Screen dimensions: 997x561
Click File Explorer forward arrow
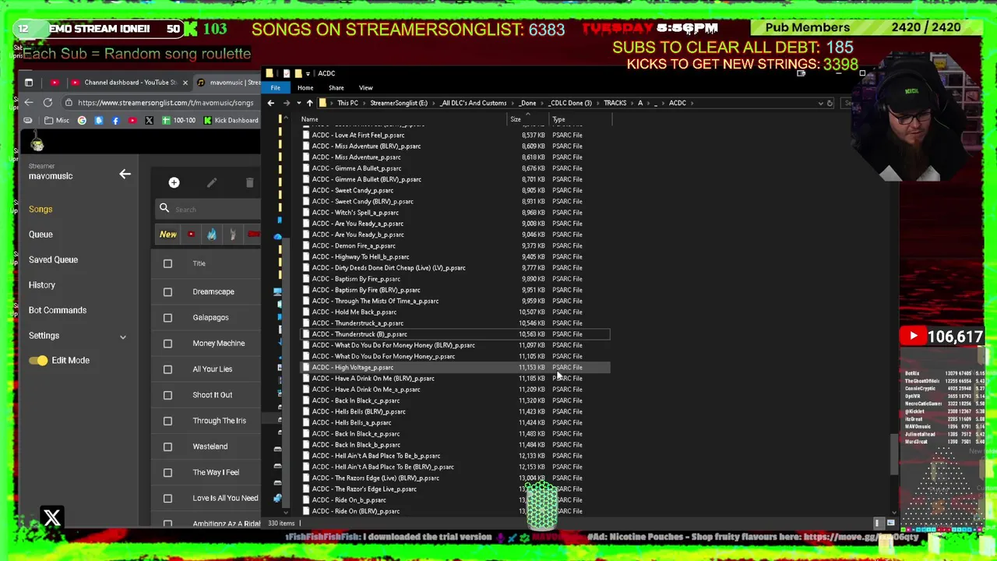(286, 103)
